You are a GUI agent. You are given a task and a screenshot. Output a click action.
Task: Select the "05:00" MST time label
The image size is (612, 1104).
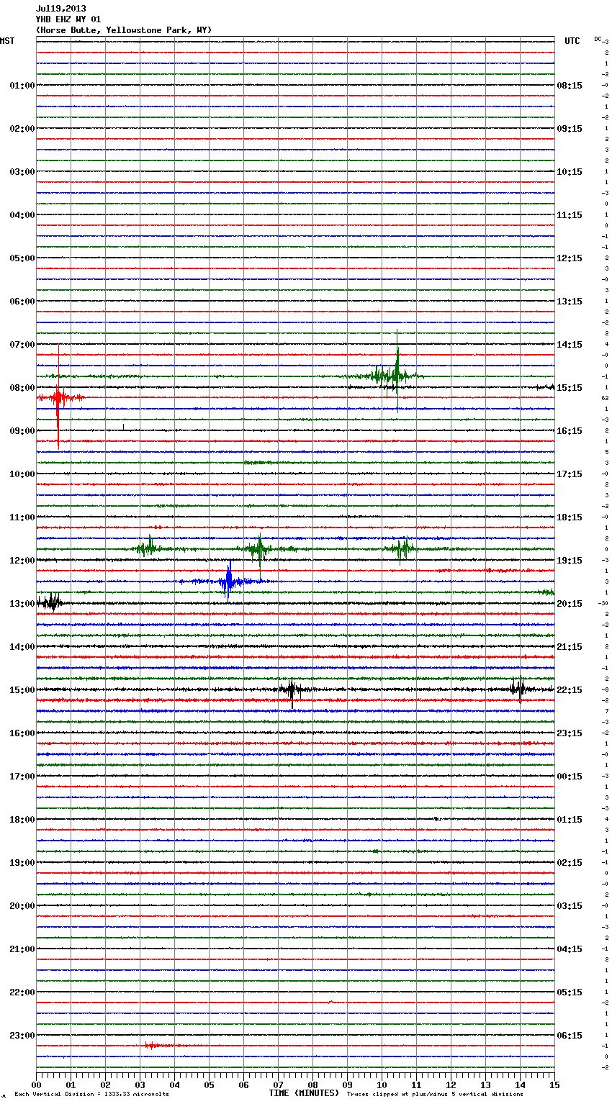click(22, 258)
